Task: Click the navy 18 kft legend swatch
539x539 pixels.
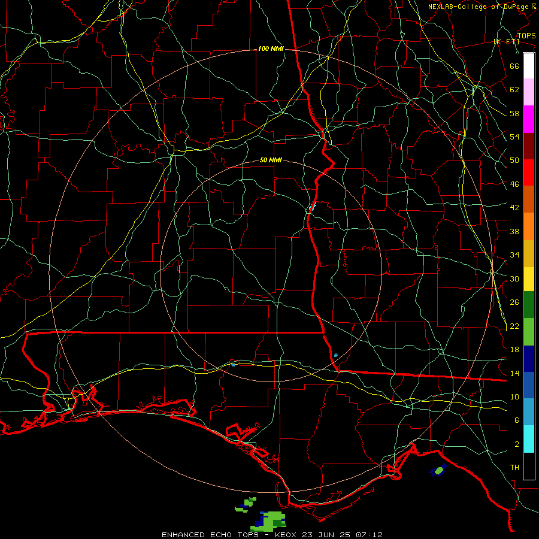Action: [529, 359]
